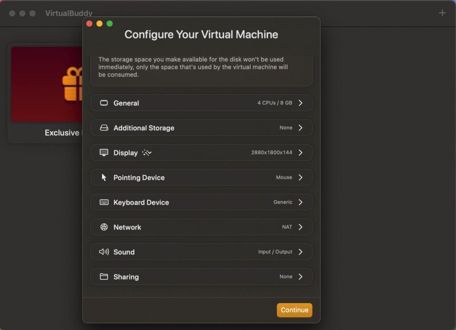Click the folder icon beside Sharing
Screen dimensions: 456x330
click(x=104, y=277)
